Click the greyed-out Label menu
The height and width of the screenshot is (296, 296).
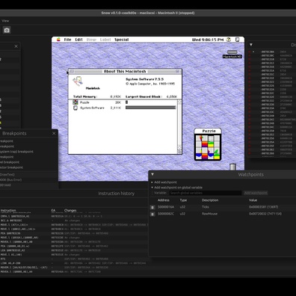[x=105, y=40]
